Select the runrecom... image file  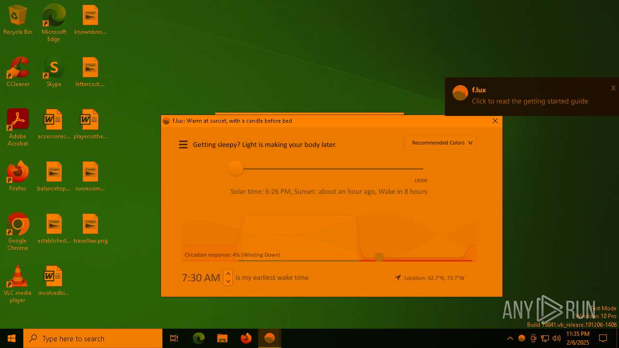90,176
